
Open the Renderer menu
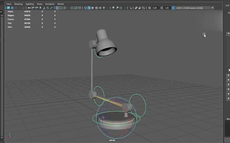click(x=50, y=4)
